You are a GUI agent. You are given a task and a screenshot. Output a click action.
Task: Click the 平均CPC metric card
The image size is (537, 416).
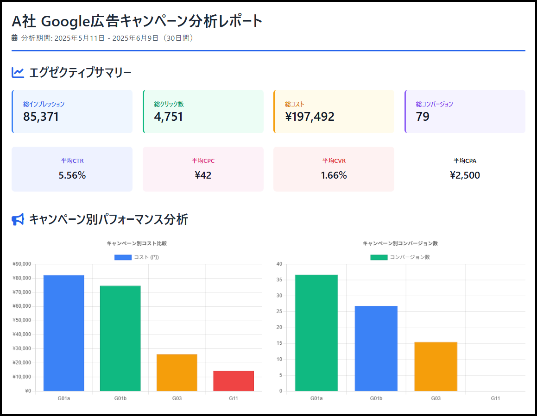click(203, 169)
